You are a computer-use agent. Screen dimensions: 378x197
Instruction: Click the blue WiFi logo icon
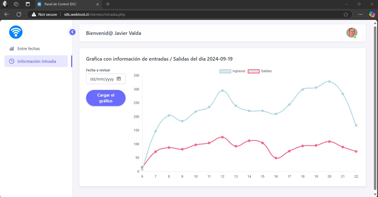[x=16, y=32]
